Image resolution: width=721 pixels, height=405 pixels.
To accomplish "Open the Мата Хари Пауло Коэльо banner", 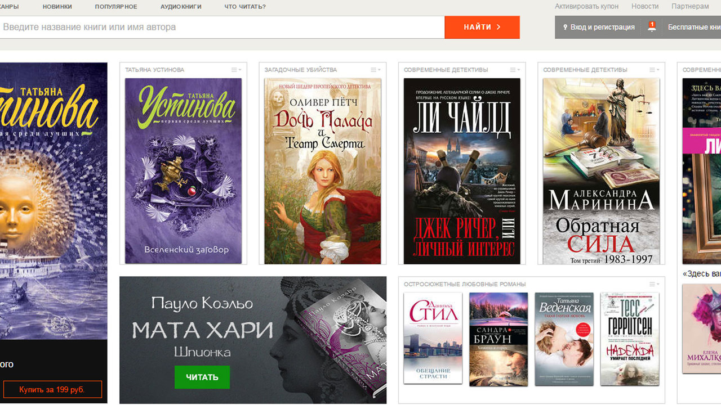I will click(253, 340).
